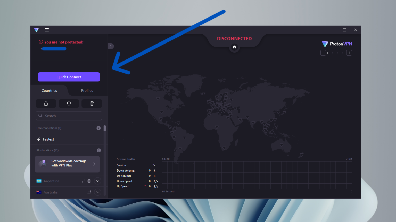Open Get worldwide coverage with VPN Plus

(67, 164)
